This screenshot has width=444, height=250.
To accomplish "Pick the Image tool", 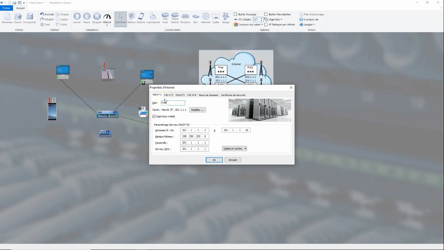I will pyautogui.click(x=226, y=18).
